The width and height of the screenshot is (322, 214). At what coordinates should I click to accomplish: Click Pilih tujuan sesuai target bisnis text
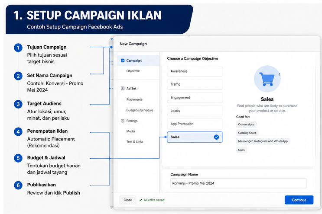coord(47,58)
